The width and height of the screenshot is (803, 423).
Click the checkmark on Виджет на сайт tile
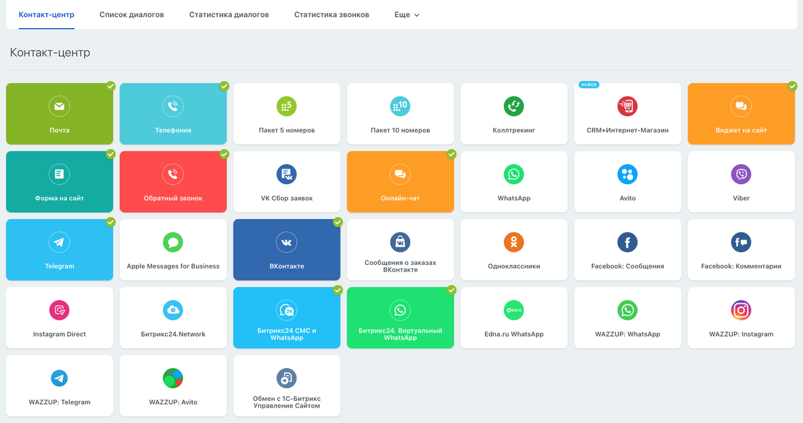(x=792, y=86)
